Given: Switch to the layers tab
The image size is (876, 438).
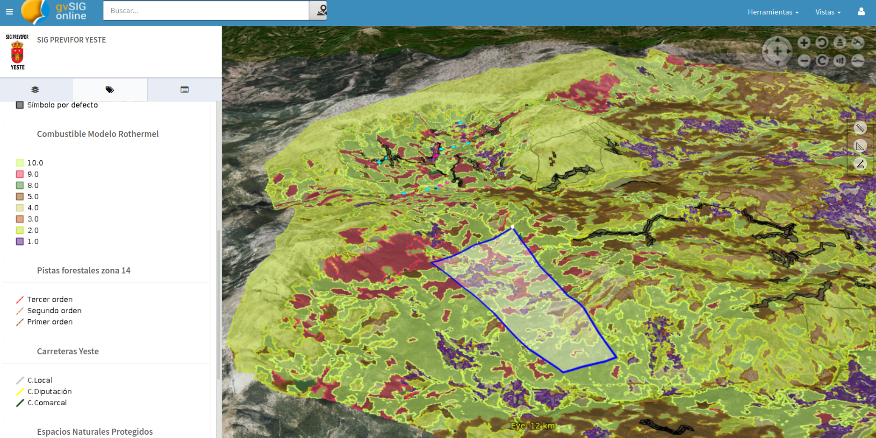Looking at the screenshot, I should click(35, 89).
